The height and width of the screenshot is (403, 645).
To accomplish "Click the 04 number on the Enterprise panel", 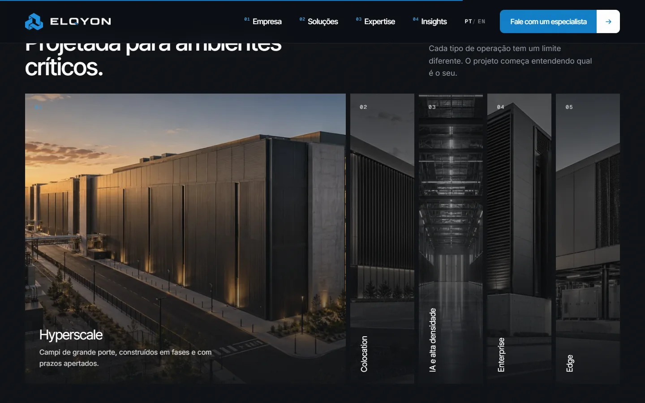I will (500, 107).
